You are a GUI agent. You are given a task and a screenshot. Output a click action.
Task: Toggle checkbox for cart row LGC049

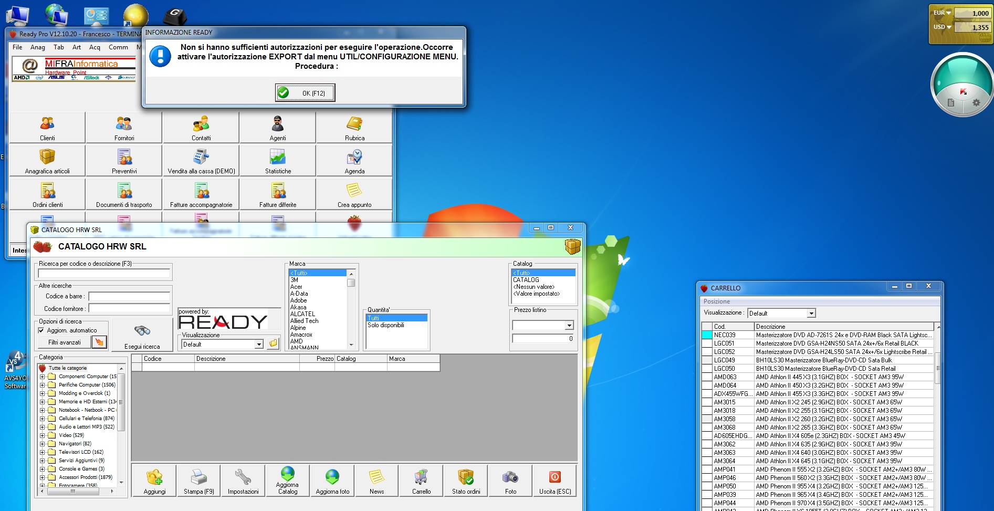point(707,360)
